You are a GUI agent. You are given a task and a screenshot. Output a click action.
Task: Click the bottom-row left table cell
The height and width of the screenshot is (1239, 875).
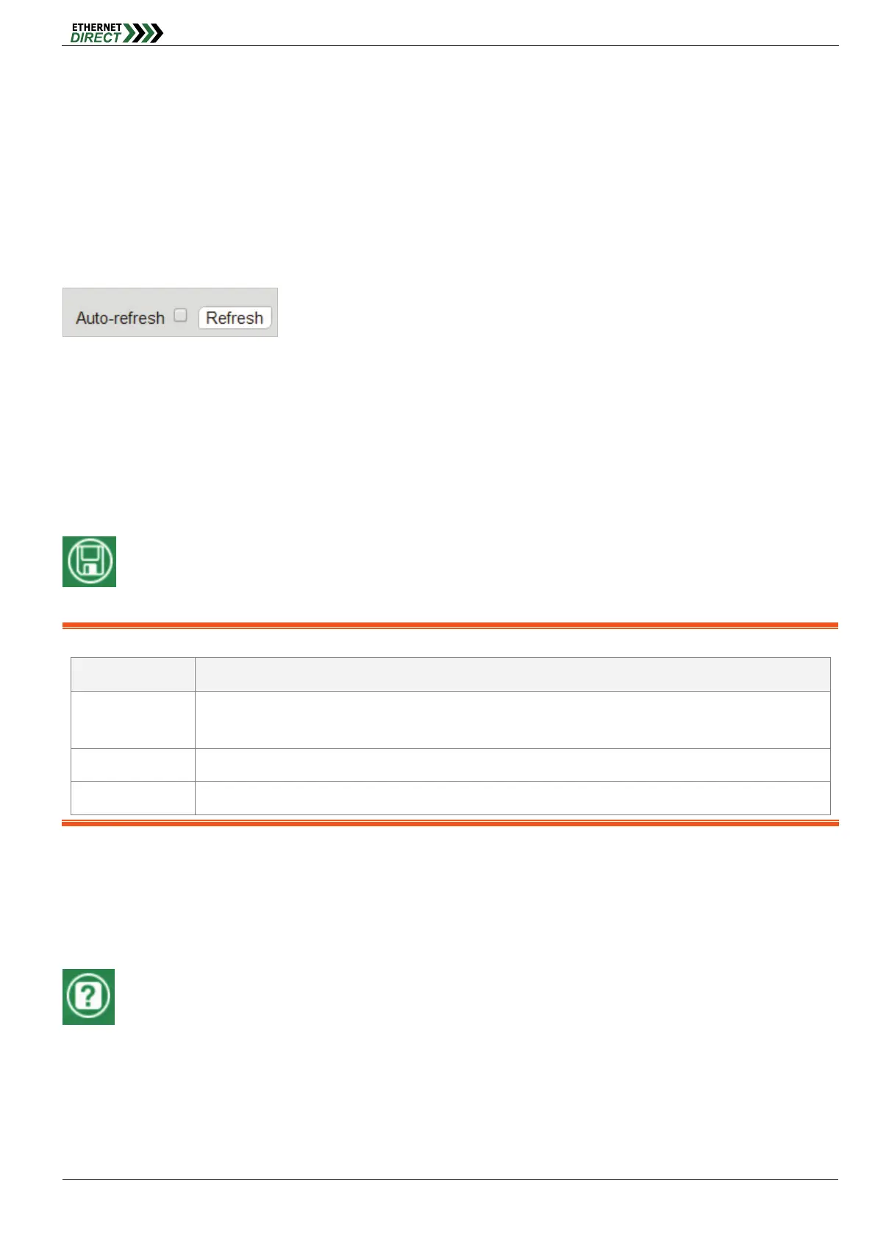pyautogui.click(x=132, y=798)
